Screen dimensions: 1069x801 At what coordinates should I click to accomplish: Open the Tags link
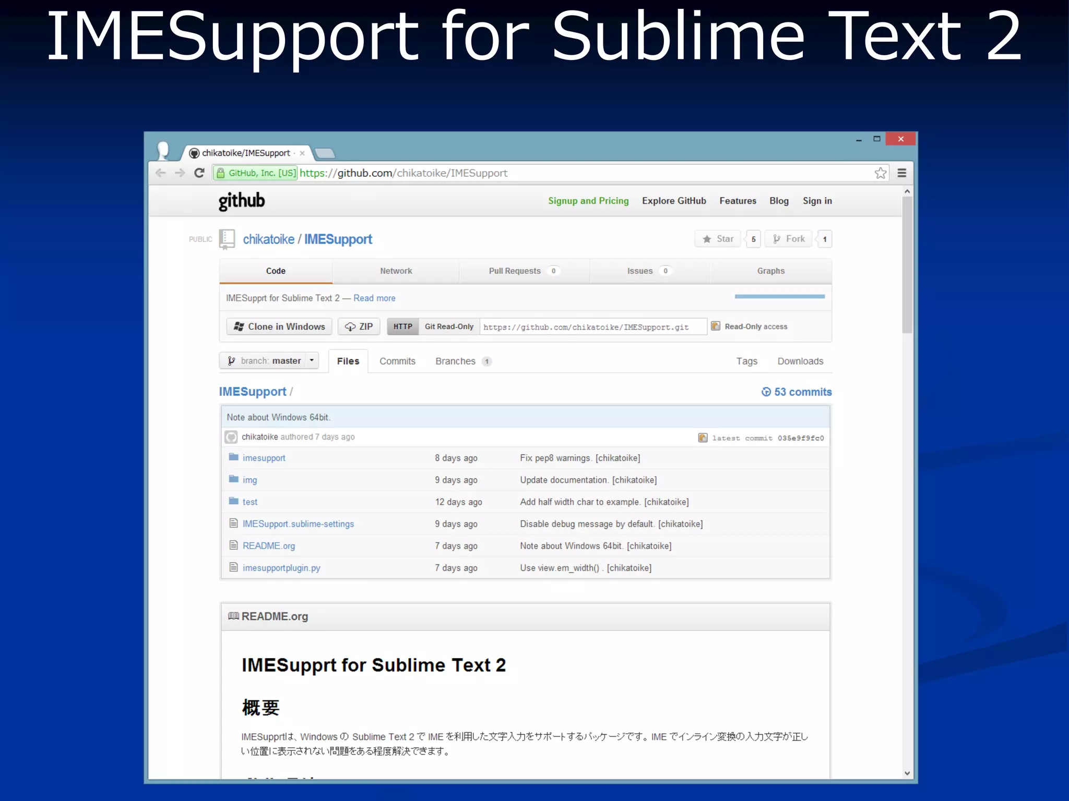[x=746, y=361]
